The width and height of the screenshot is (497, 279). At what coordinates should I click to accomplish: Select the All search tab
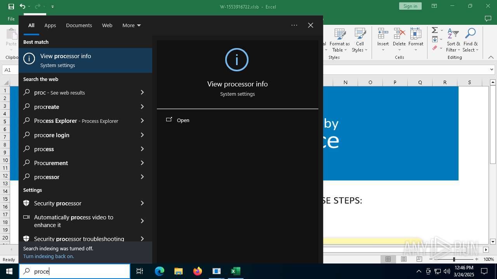(31, 25)
